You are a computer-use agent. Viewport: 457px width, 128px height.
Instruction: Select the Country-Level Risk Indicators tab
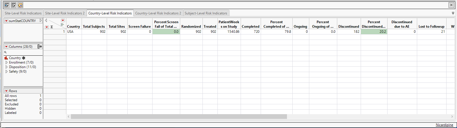110,13
